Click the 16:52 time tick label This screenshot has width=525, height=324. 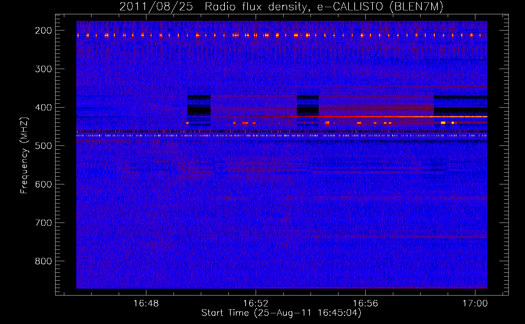point(256,304)
